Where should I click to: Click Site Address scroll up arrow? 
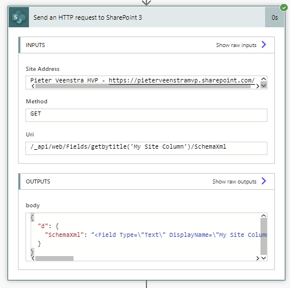coord(263,79)
